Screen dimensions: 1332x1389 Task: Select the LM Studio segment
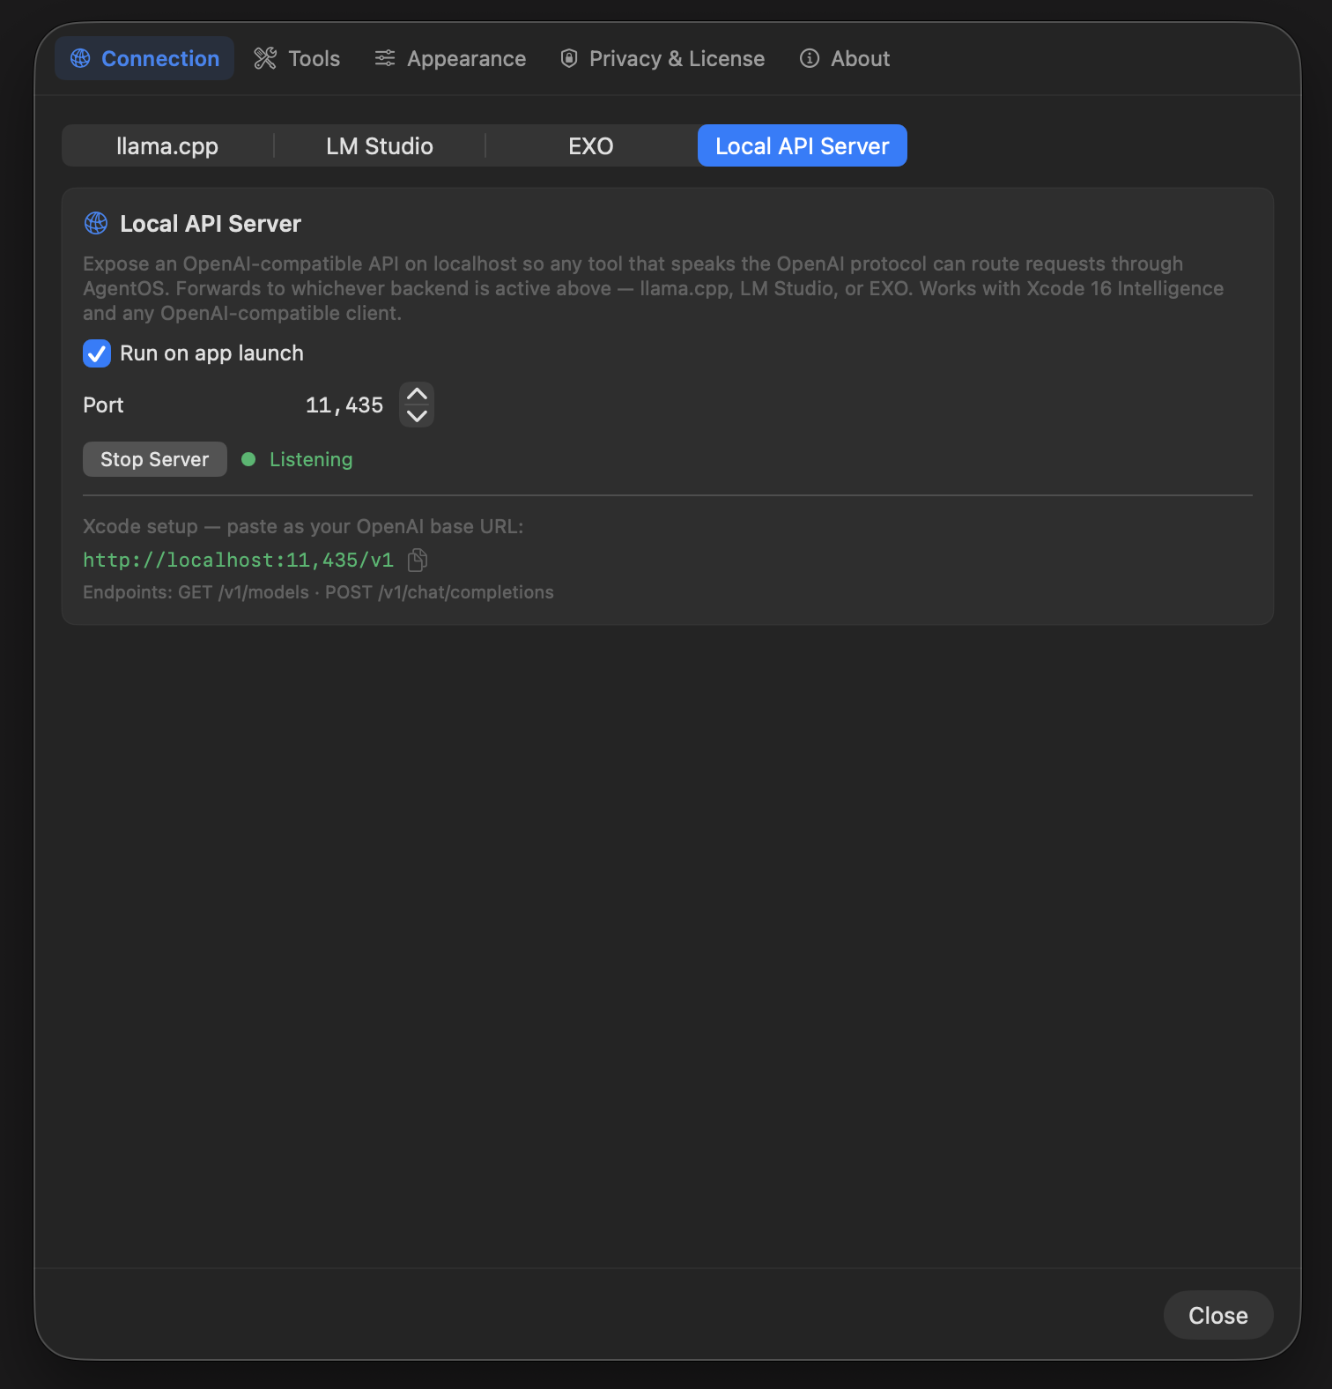(x=380, y=145)
